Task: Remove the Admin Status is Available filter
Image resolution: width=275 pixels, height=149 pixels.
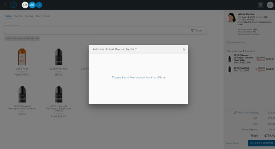Action: coord(37,38)
